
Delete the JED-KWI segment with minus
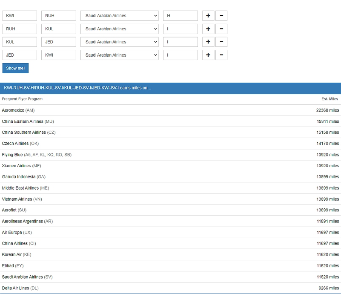pyautogui.click(x=221, y=55)
